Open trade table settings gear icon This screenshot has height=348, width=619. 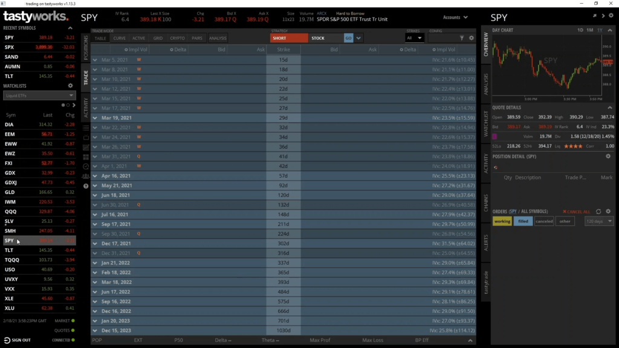472,38
